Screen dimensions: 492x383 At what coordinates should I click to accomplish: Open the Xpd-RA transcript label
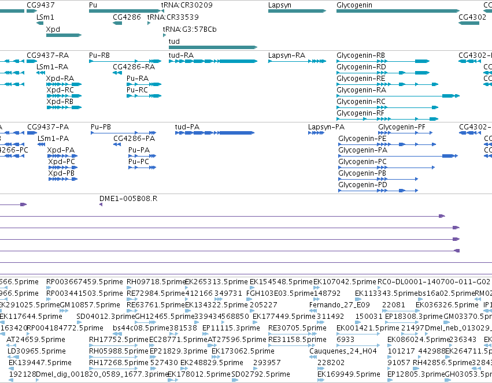(60, 79)
